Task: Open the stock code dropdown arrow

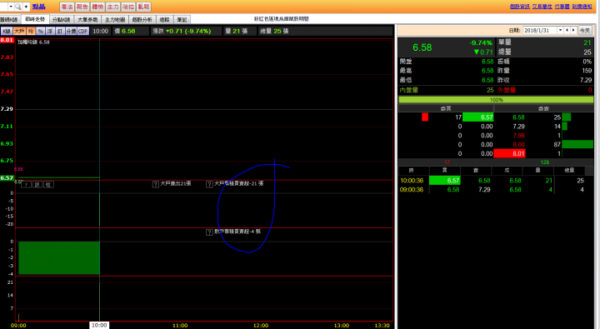Action: pos(11,7)
